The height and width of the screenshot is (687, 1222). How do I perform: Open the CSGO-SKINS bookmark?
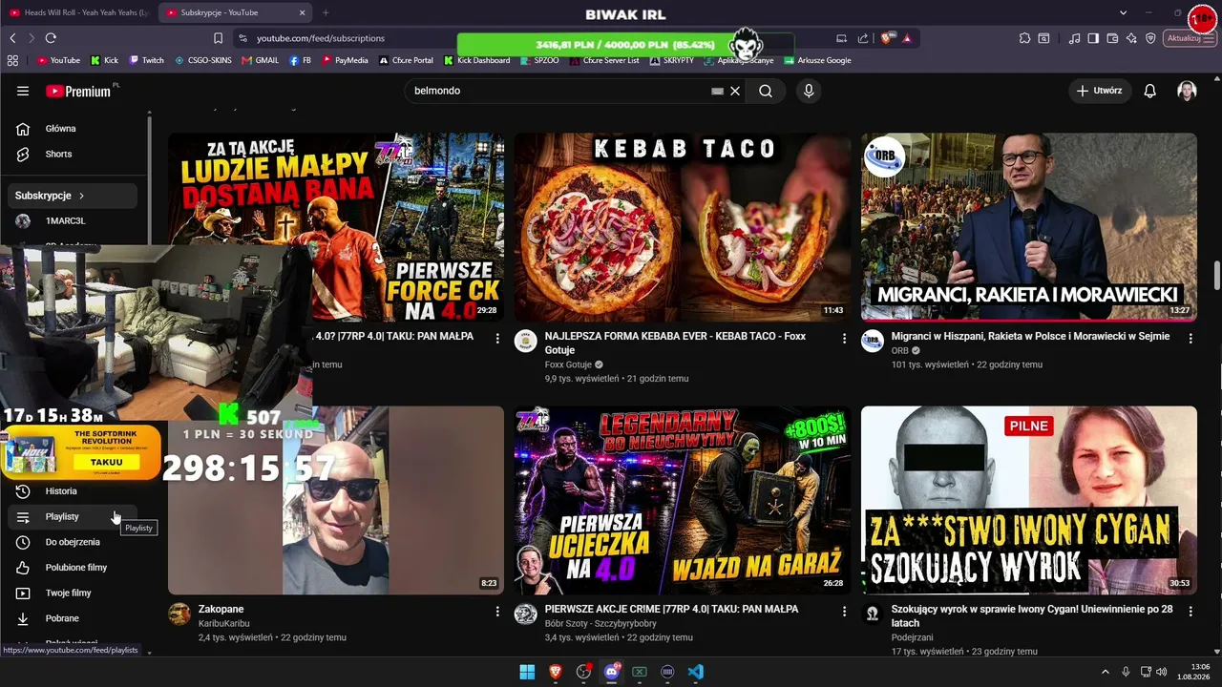click(x=203, y=60)
